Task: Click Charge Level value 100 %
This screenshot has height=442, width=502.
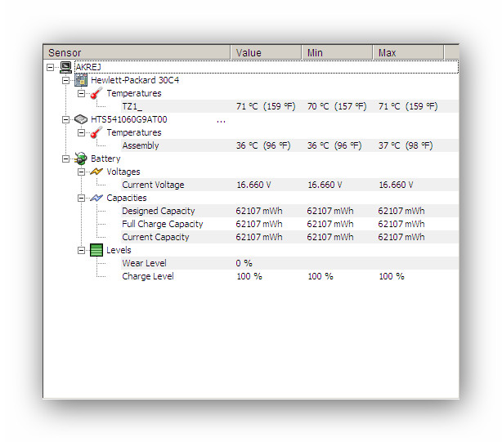Action: [249, 276]
